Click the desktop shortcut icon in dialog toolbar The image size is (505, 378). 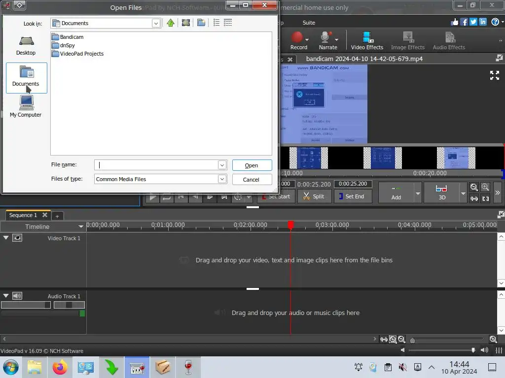(x=186, y=23)
